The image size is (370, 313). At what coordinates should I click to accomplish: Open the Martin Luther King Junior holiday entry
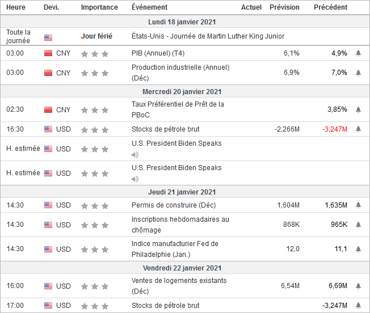click(208, 36)
